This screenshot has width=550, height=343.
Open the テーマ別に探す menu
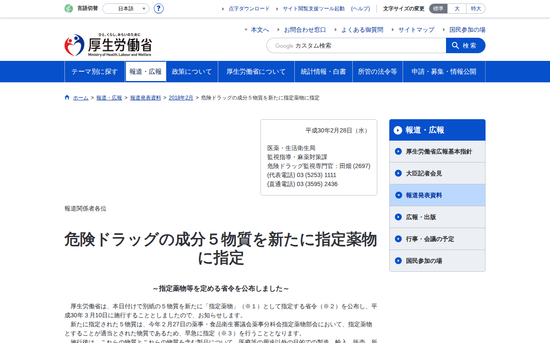coord(95,72)
